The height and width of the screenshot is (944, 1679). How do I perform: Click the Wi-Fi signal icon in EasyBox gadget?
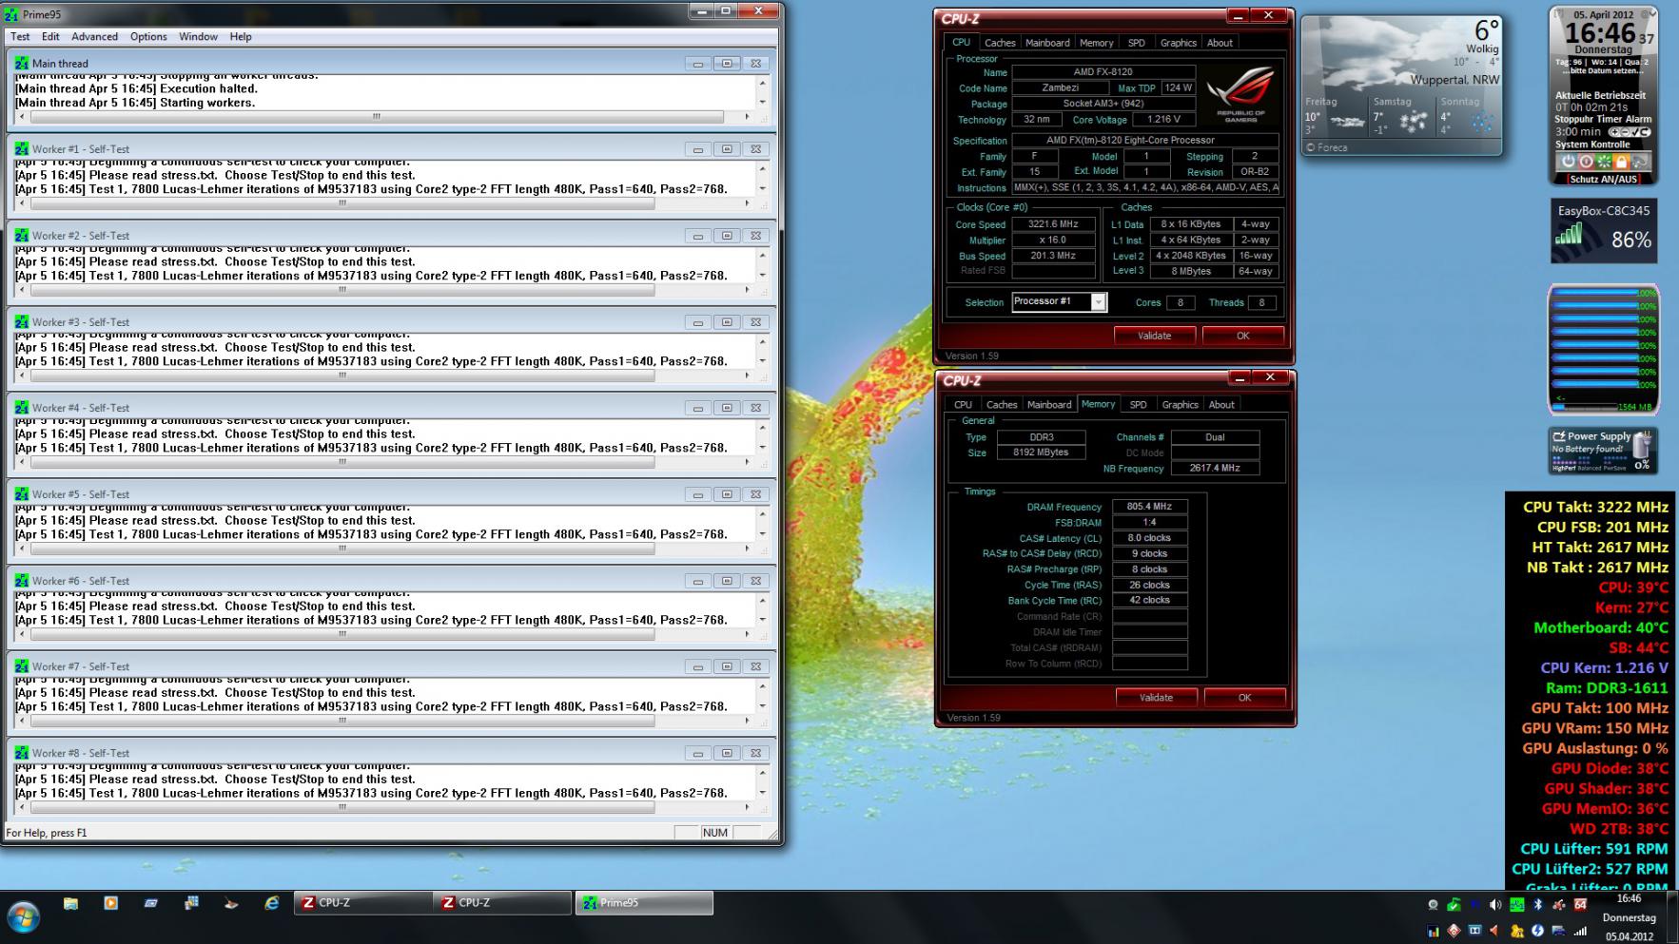click(x=1570, y=235)
